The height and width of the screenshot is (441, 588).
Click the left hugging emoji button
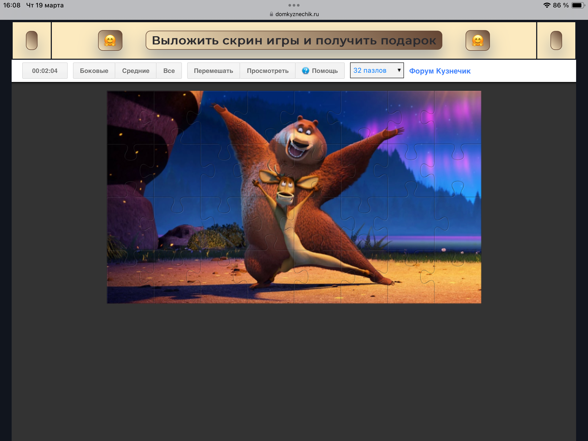pos(110,40)
